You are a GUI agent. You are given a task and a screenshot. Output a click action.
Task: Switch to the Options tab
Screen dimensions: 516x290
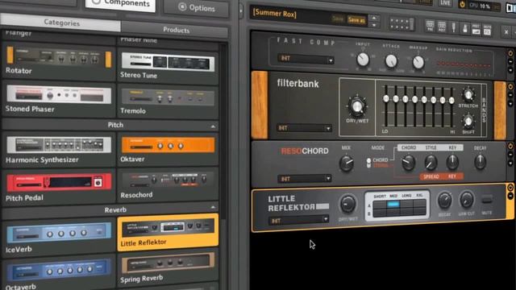(197, 7)
